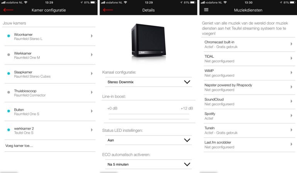Open the ECO Na 5 minuten dropdown
The width and height of the screenshot is (297, 173).
(x=148, y=164)
